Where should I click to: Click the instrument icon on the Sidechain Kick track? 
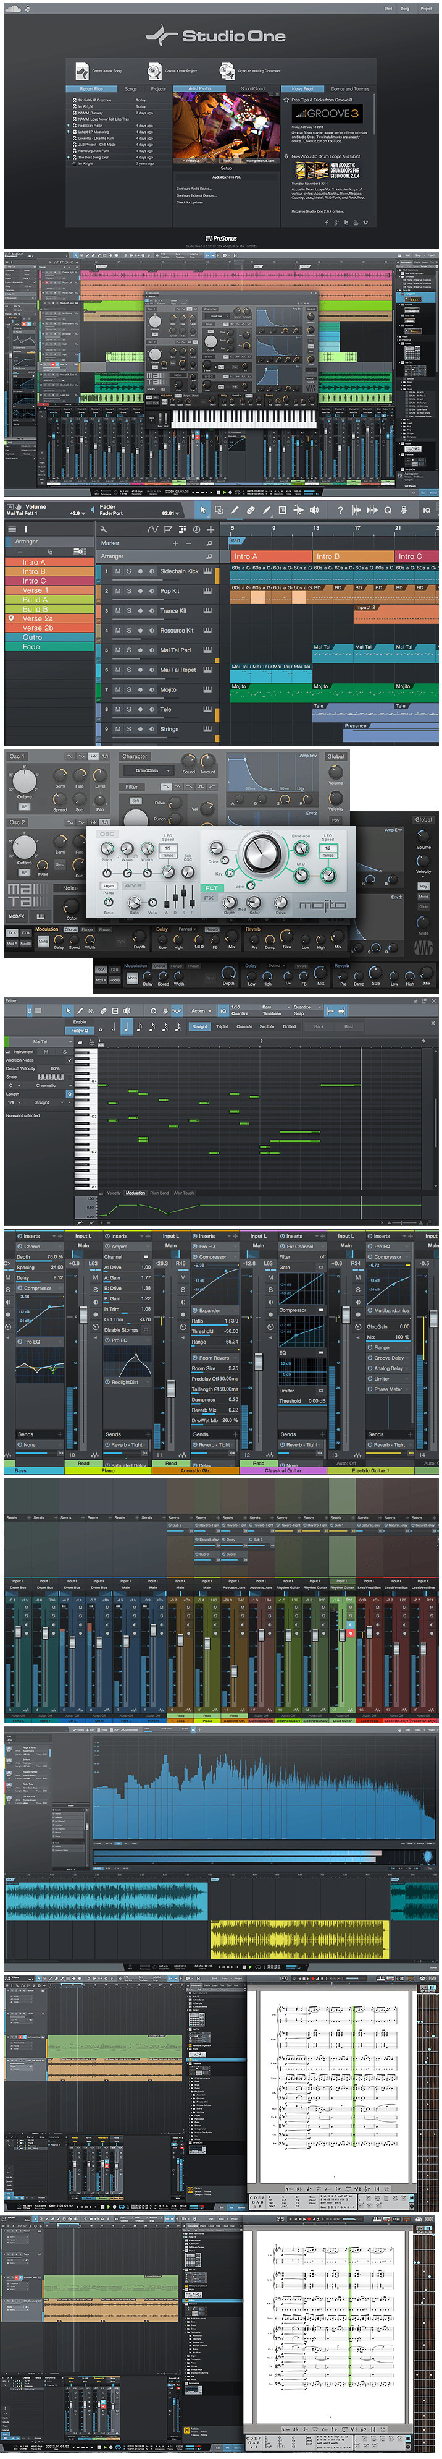click(x=207, y=572)
